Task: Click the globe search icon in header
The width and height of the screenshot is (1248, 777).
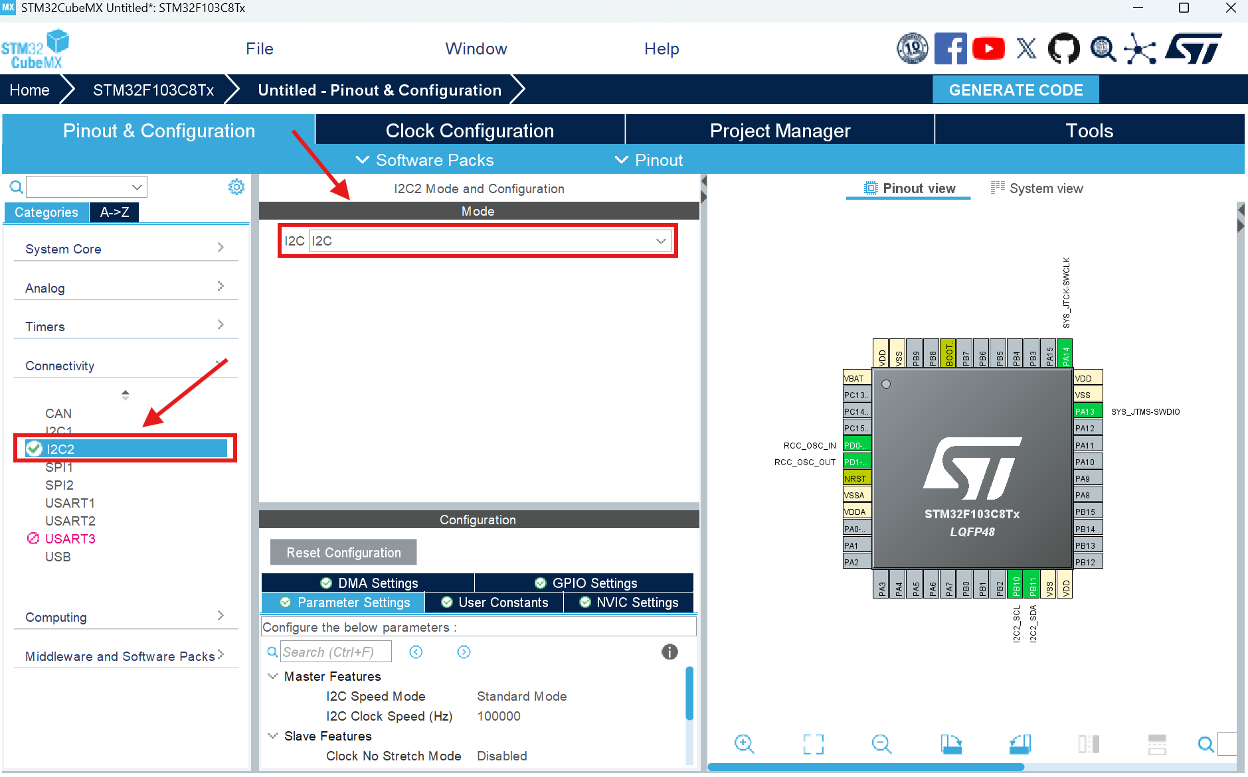Action: point(1103,48)
